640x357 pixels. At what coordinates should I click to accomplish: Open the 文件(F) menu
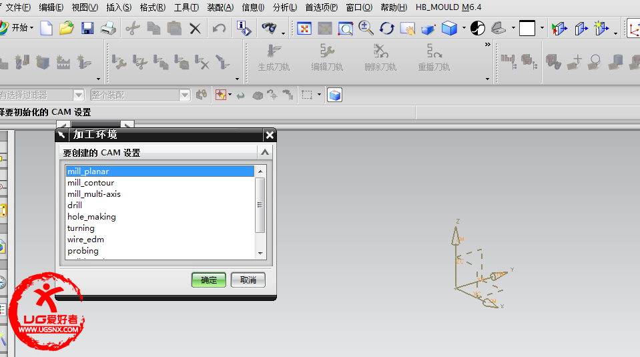[17, 7]
